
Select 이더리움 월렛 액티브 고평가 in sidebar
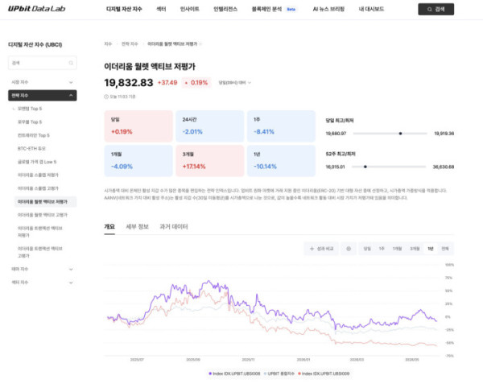(42, 215)
